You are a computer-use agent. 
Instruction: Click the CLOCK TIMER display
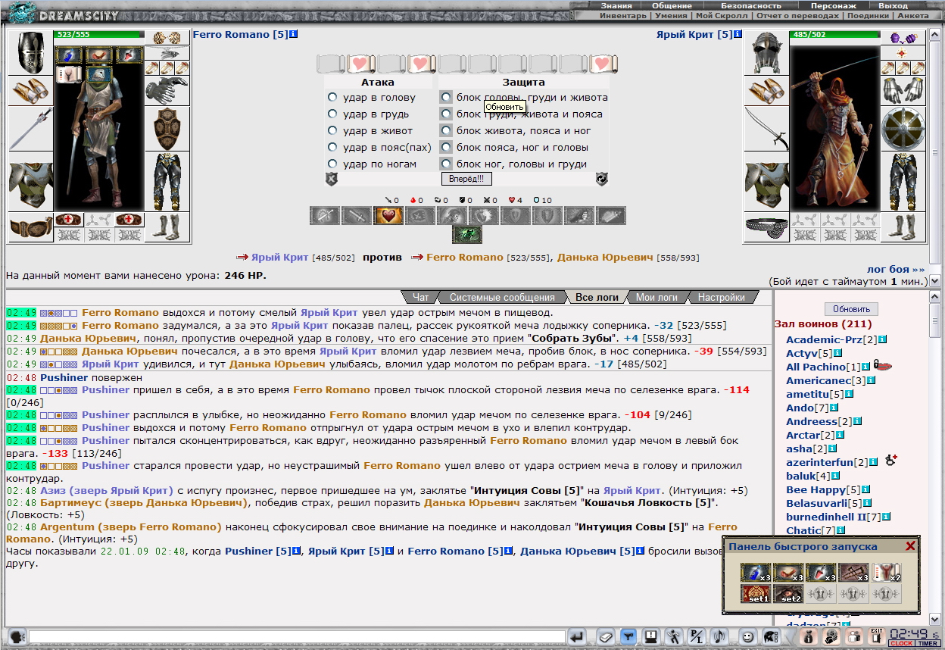click(915, 637)
